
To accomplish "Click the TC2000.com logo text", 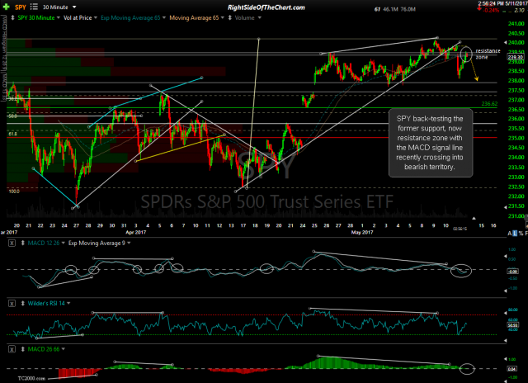I will [x=31, y=378].
